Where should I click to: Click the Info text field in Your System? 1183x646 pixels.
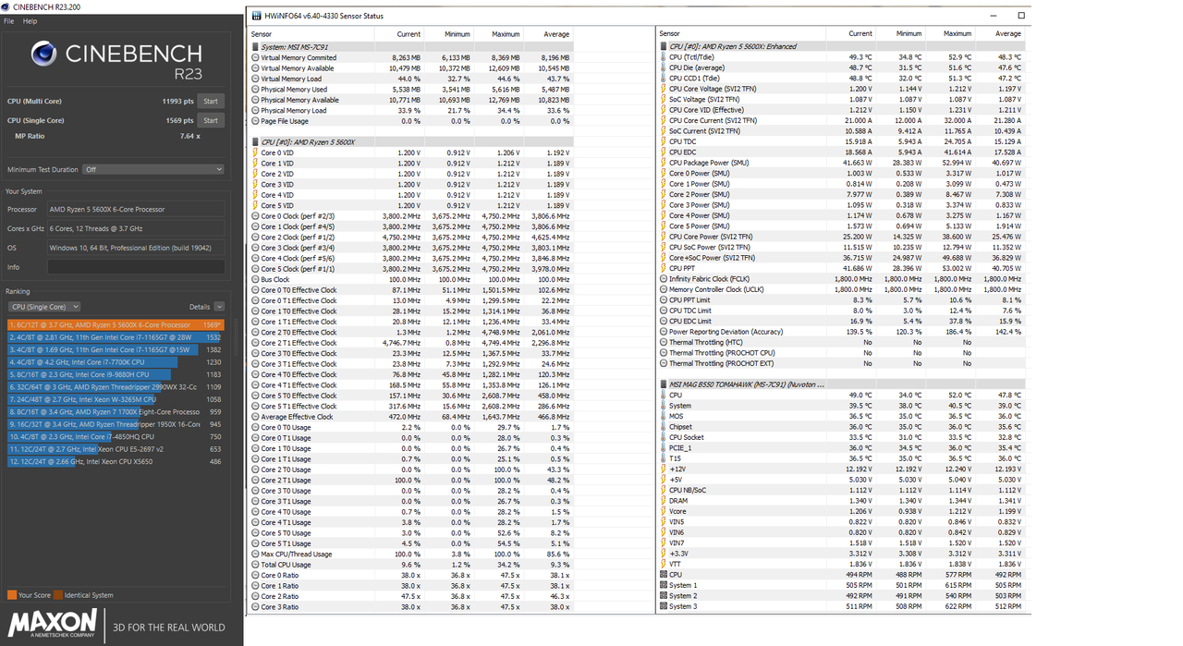[x=136, y=267]
